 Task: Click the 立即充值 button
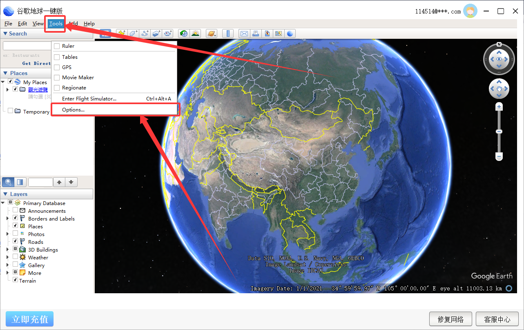30,319
